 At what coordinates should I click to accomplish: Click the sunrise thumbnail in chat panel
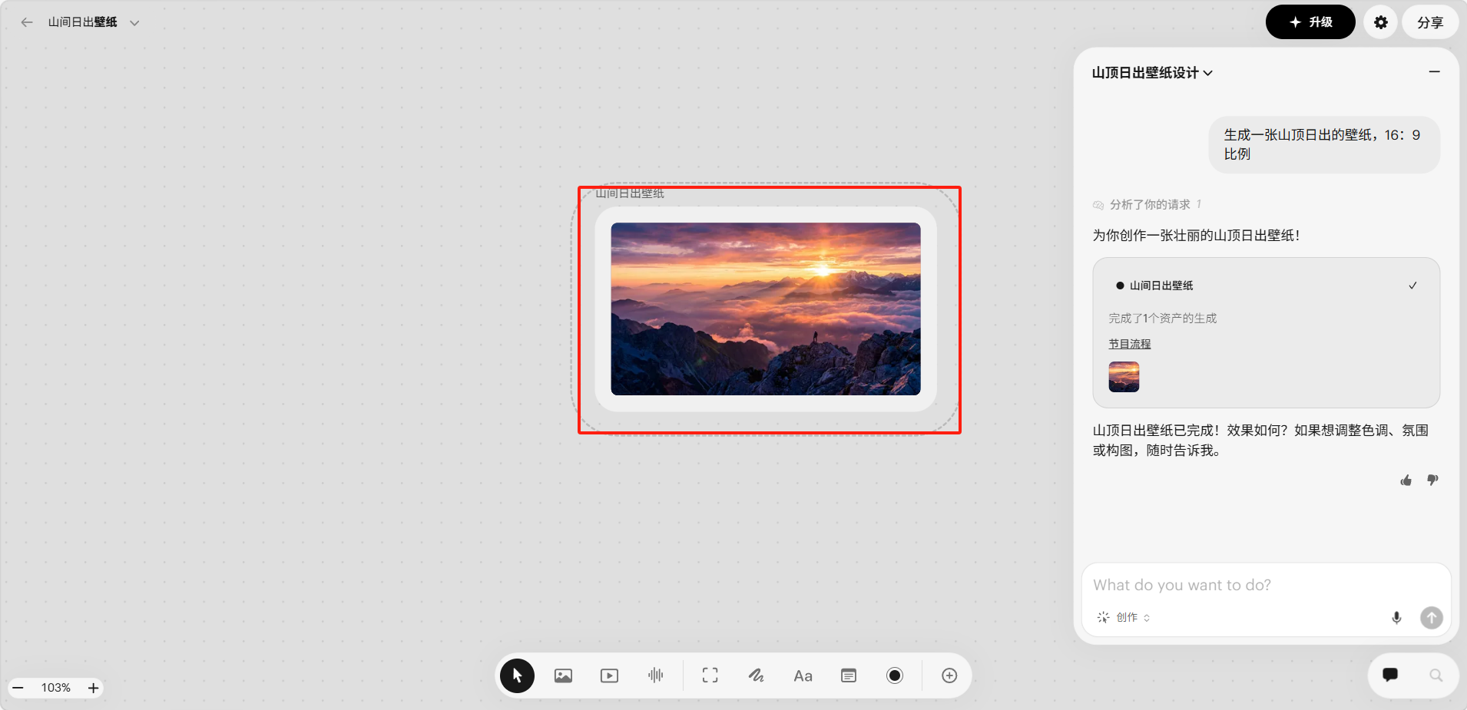click(1124, 377)
